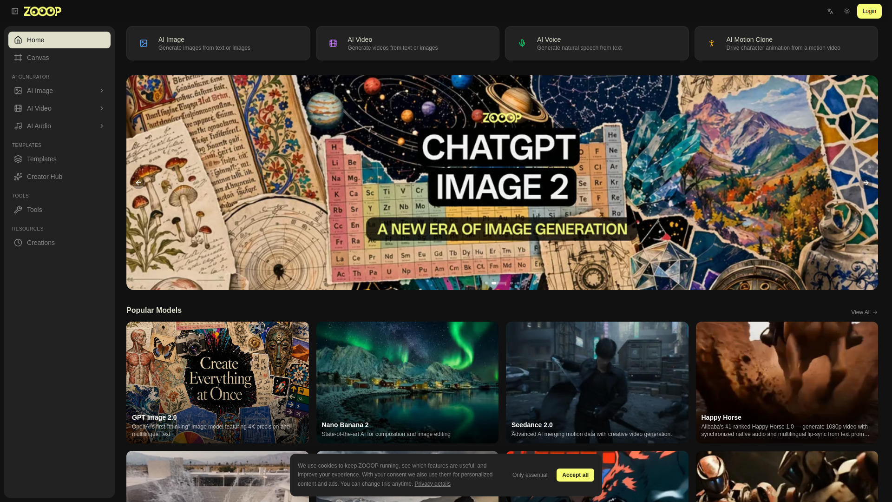
Task: Go to Home in the sidebar
Action: click(59, 40)
